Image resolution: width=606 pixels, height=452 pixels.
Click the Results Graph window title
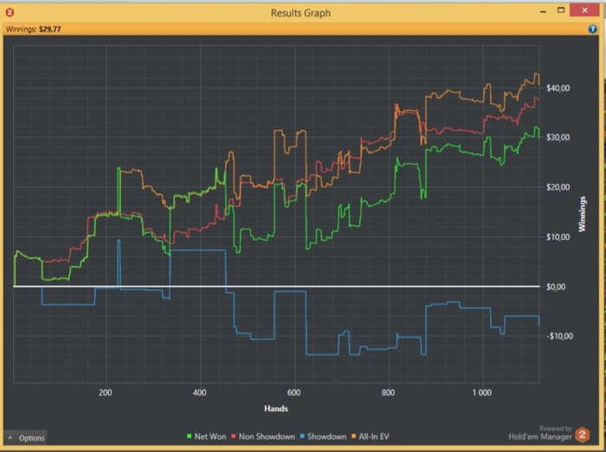pos(300,13)
